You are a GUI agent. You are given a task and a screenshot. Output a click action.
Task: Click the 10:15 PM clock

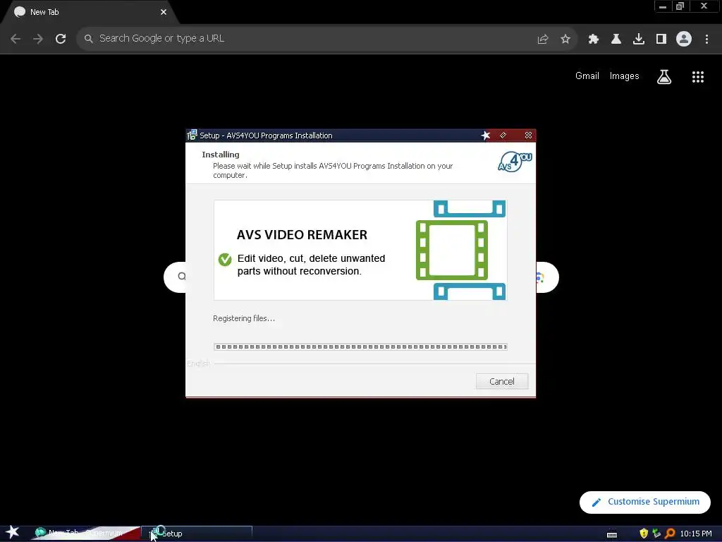695,534
